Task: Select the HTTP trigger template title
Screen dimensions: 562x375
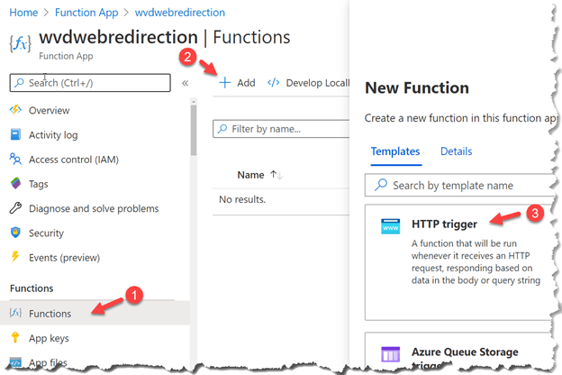Action: click(x=444, y=224)
